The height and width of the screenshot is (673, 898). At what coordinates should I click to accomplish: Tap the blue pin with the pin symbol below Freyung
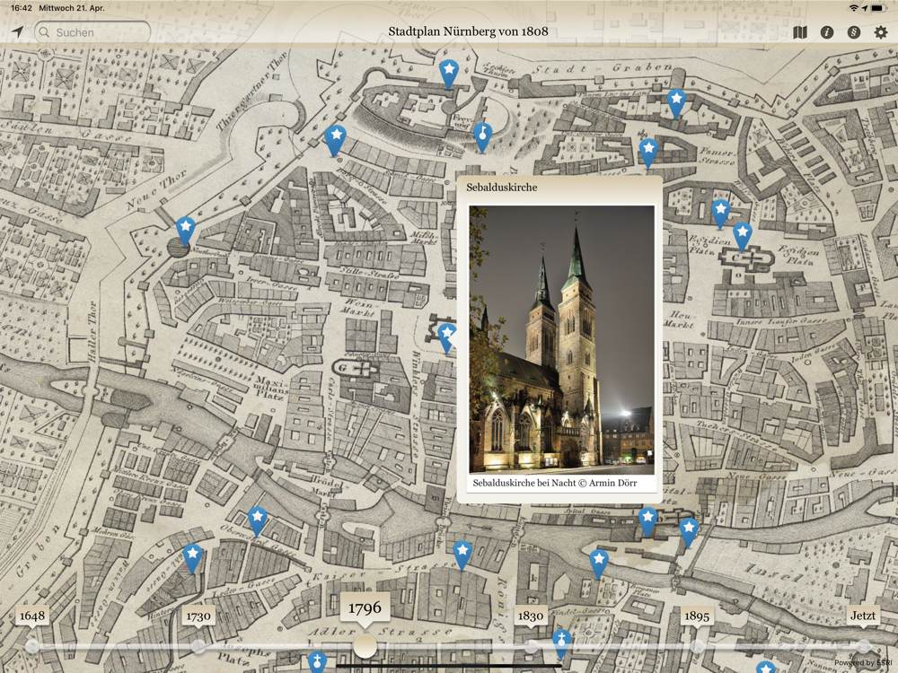483,136
